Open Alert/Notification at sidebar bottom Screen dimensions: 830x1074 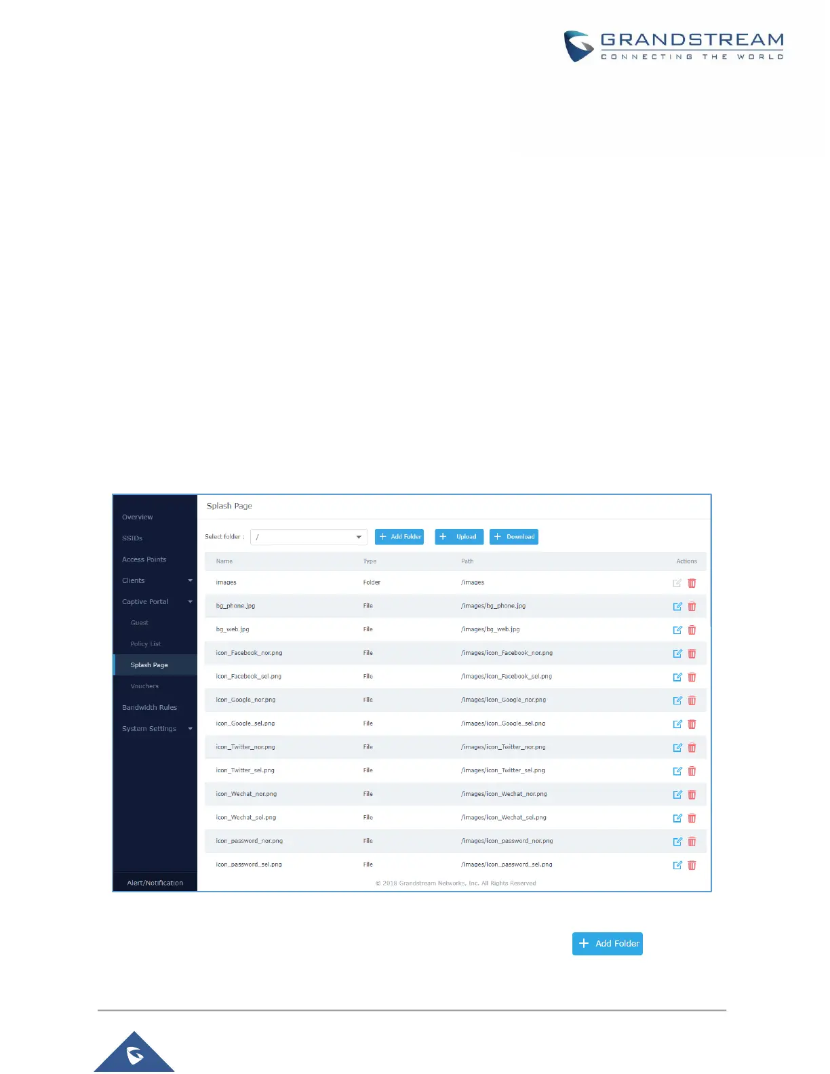[155, 882]
